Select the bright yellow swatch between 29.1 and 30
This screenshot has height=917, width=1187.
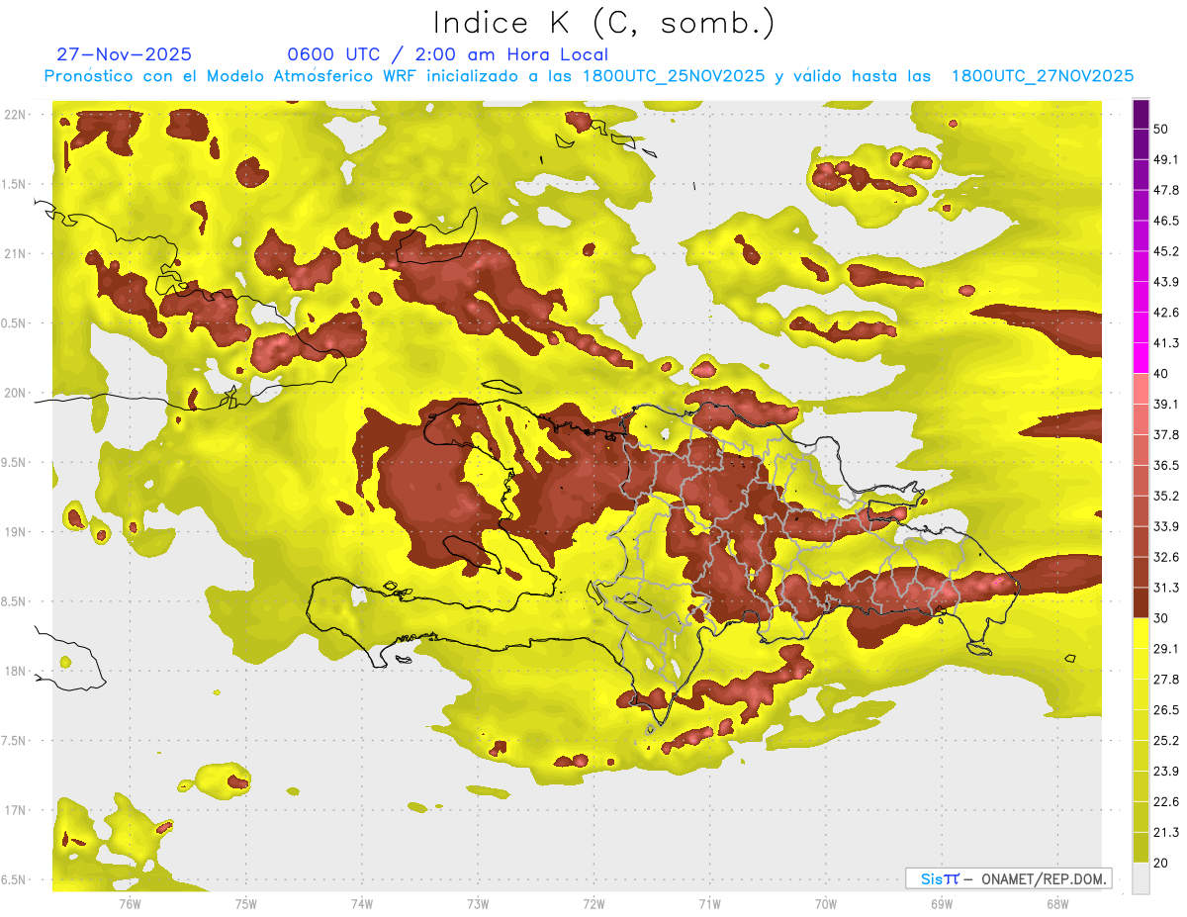pyautogui.click(x=1141, y=633)
